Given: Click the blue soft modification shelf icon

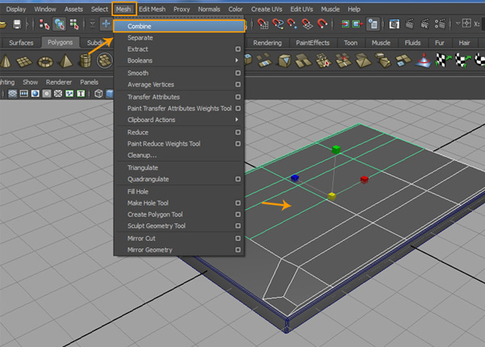Looking at the screenshot, I should [424, 60].
